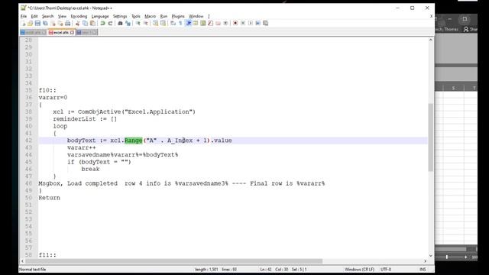
Task: Open the Tools menu
Action: click(136, 16)
